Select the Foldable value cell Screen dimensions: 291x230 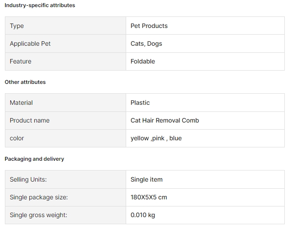point(143,61)
